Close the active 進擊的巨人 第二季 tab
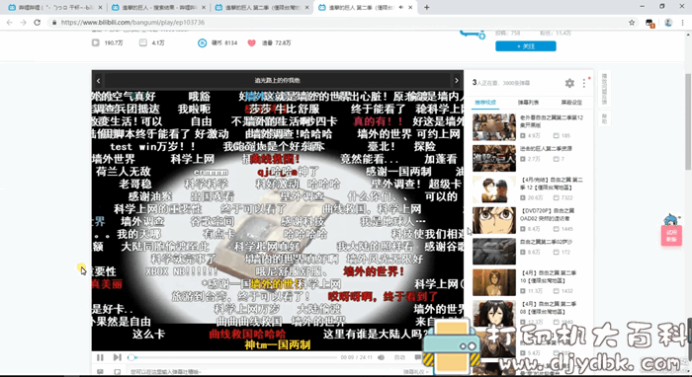 411,8
